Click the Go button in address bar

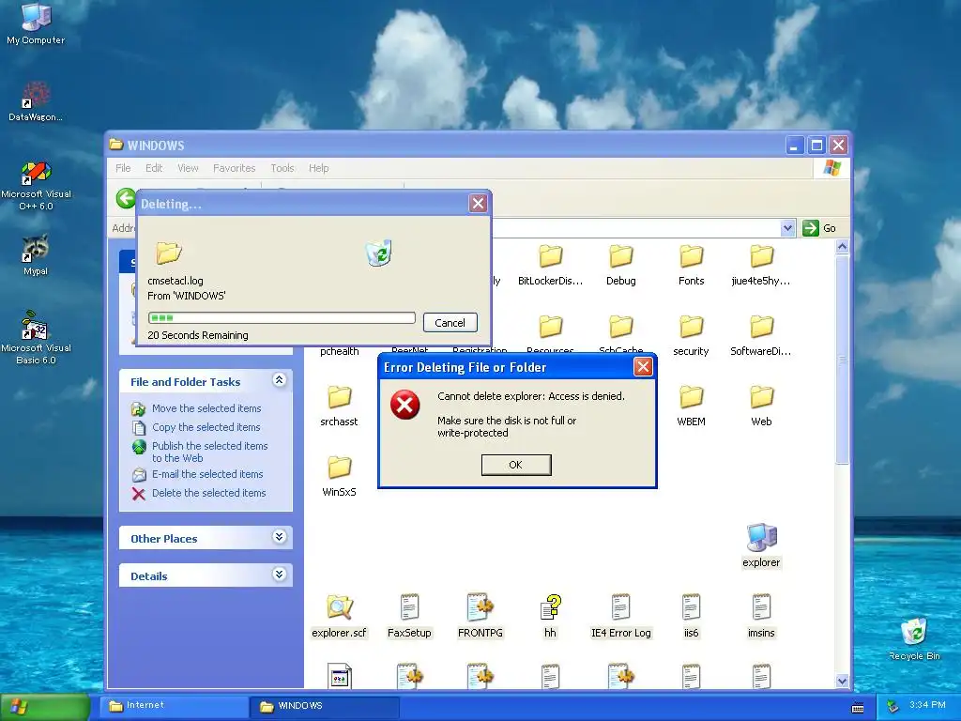819,228
